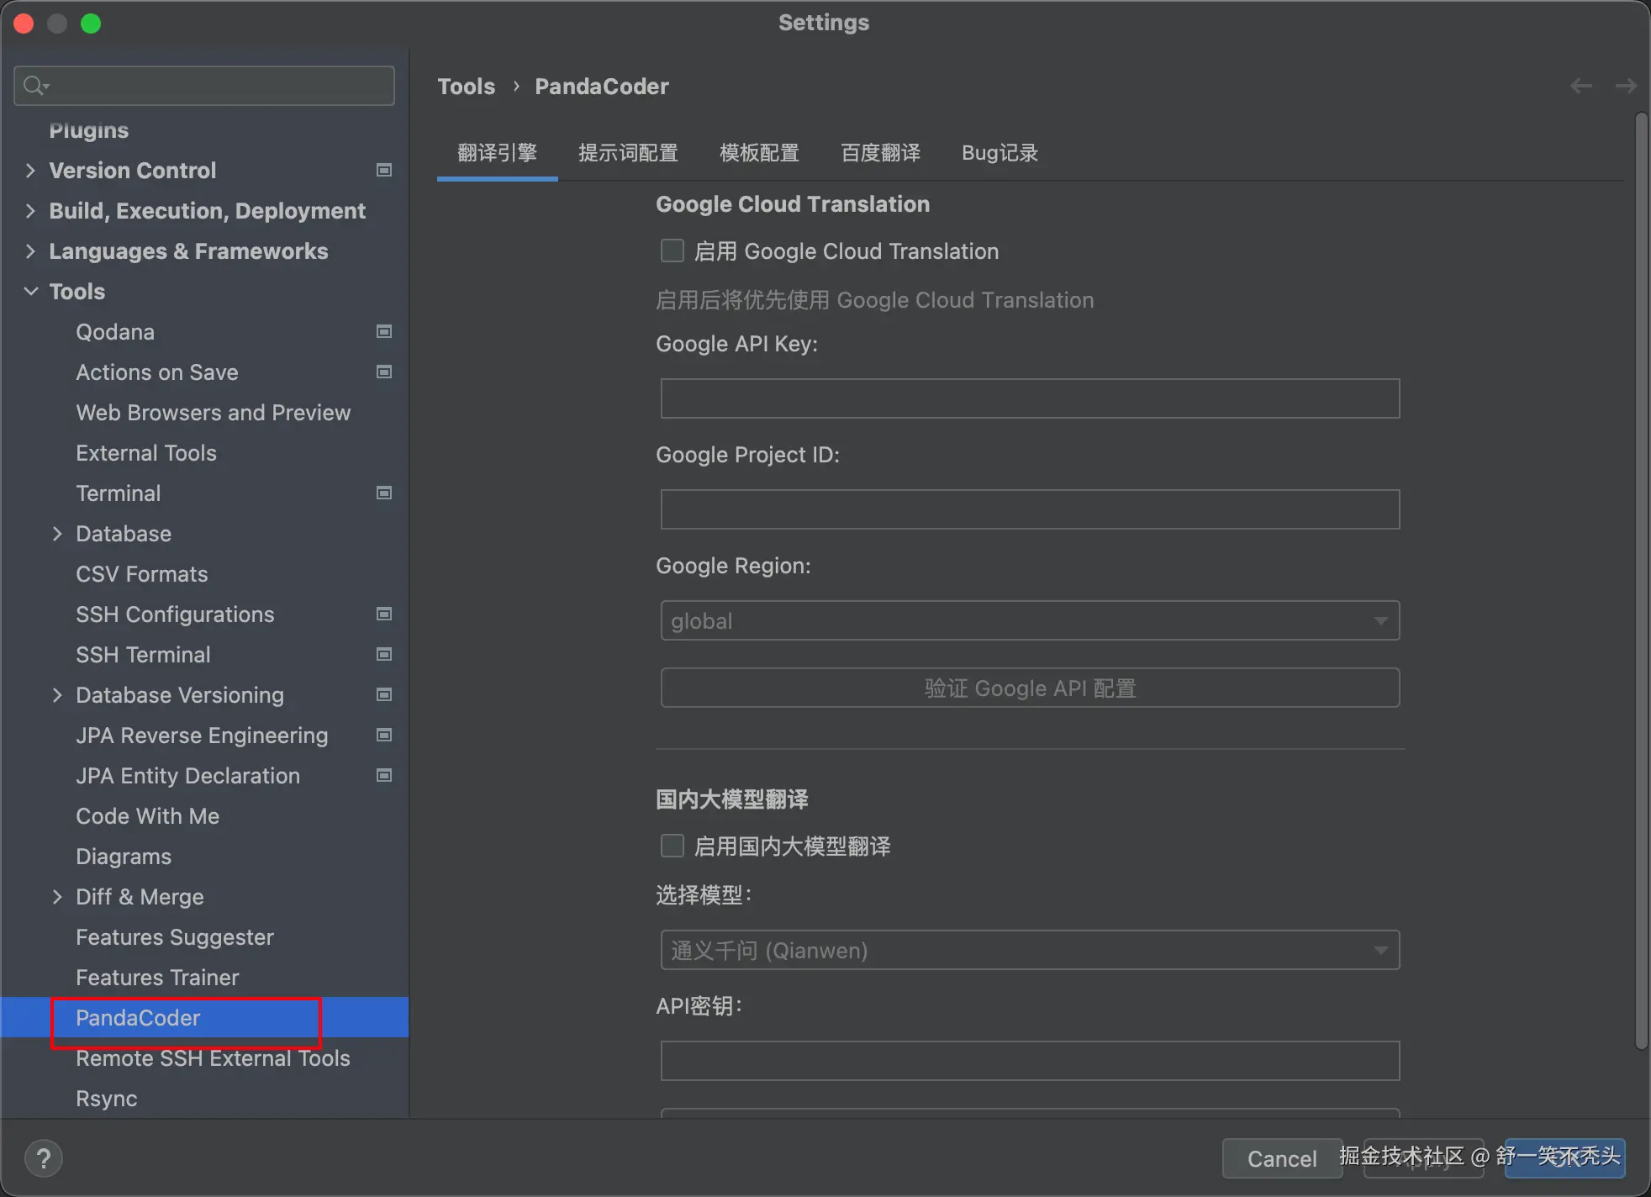
Task: Collapse the Tools tree section
Action: pos(31,292)
